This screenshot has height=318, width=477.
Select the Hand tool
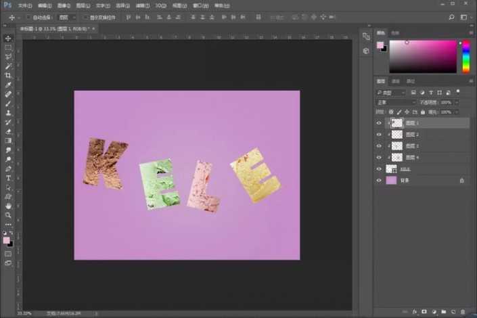pyautogui.click(x=8, y=206)
